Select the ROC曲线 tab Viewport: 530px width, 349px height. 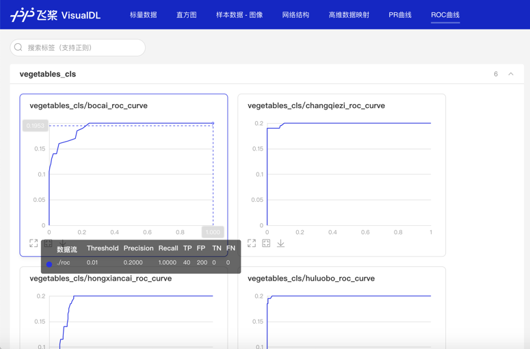click(445, 15)
